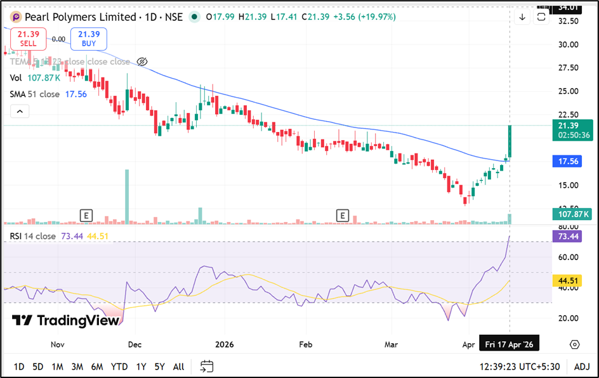Open chart settings hexagon icon by time axis
This screenshot has width=599, height=378.
574,344
